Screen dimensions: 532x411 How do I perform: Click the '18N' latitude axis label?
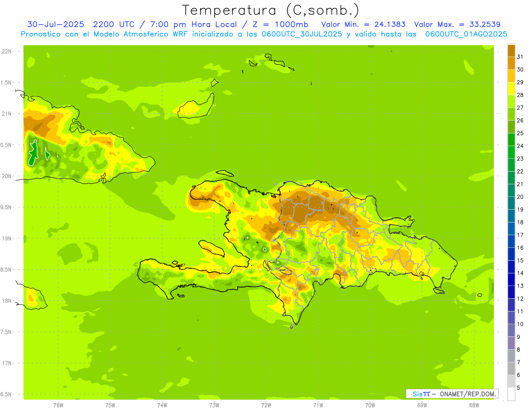tap(8, 301)
